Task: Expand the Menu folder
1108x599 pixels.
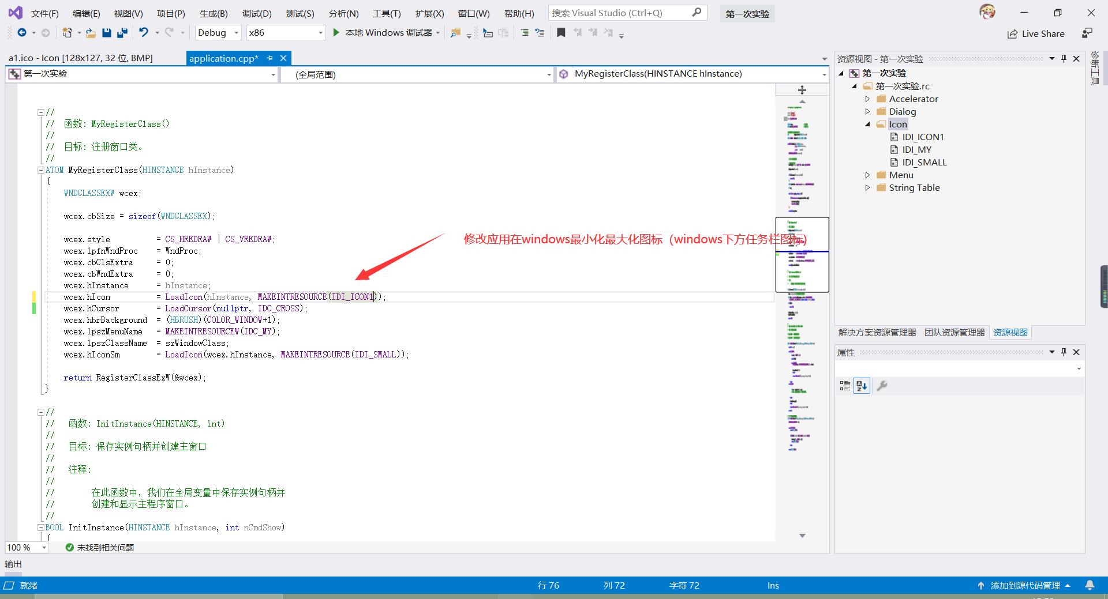Action: point(867,175)
